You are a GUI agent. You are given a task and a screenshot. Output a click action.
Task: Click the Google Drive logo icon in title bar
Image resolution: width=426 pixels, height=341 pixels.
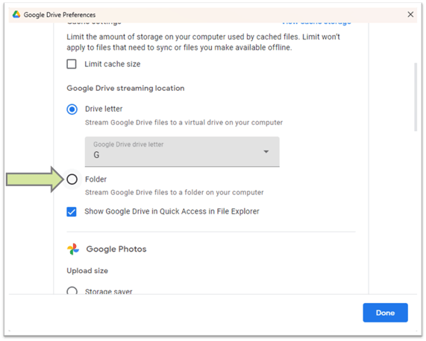pyautogui.click(x=16, y=14)
